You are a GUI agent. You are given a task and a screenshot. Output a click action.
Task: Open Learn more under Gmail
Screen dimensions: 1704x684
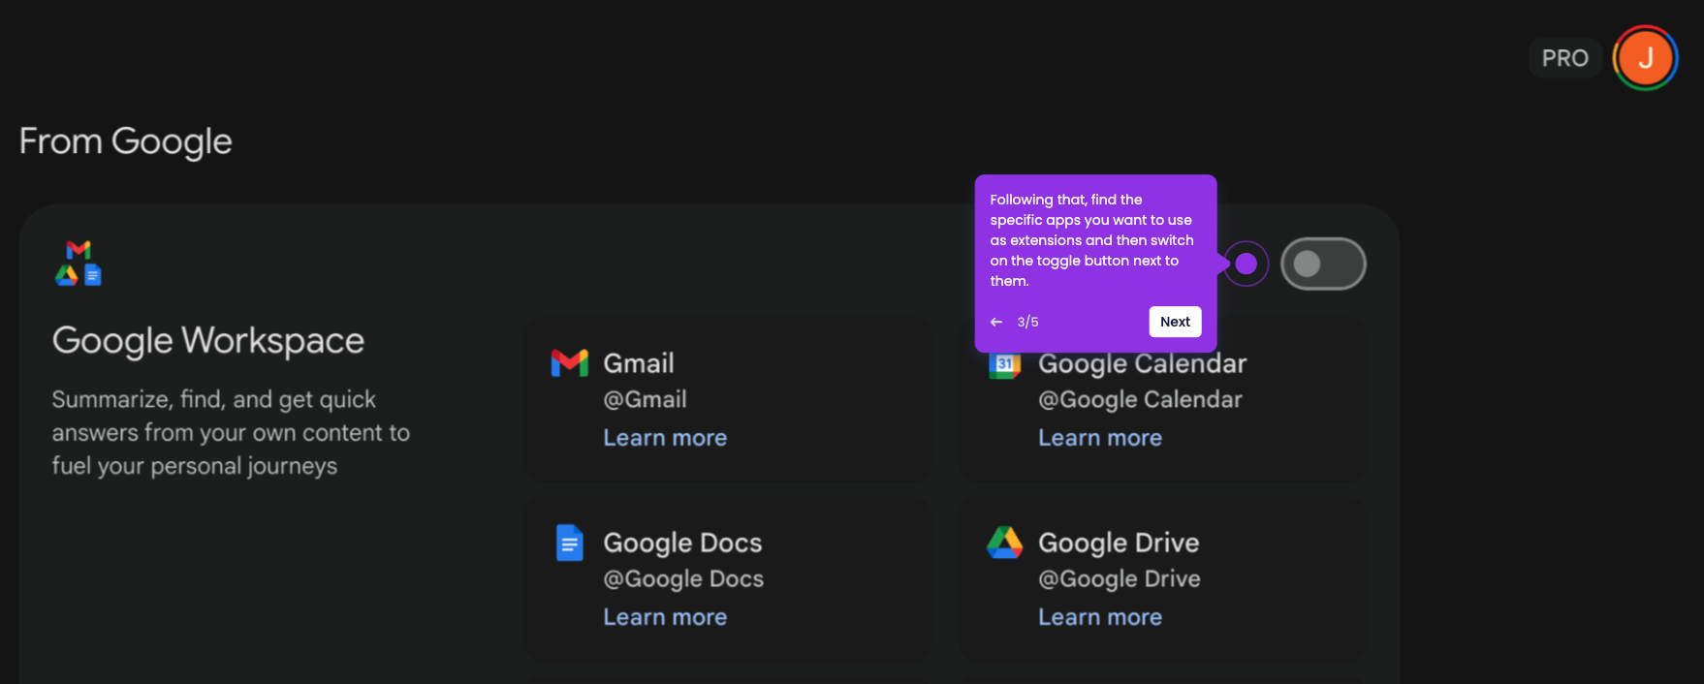665,438
